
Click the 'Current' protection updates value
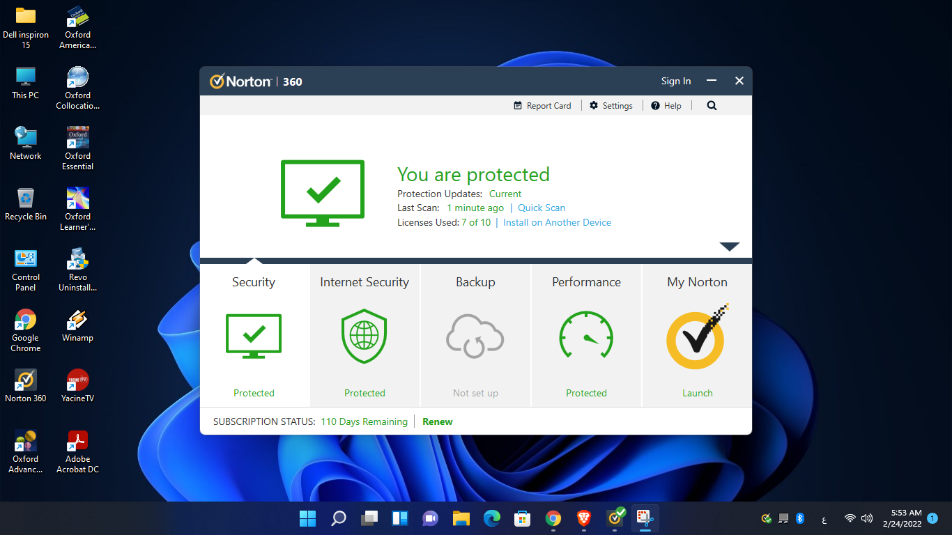tap(505, 194)
